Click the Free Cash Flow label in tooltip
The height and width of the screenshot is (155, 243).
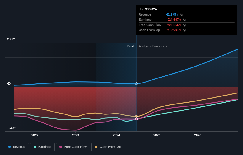[150, 25]
